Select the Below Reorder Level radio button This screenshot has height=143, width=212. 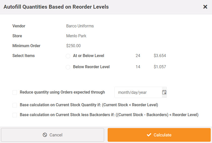click(68, 67)
